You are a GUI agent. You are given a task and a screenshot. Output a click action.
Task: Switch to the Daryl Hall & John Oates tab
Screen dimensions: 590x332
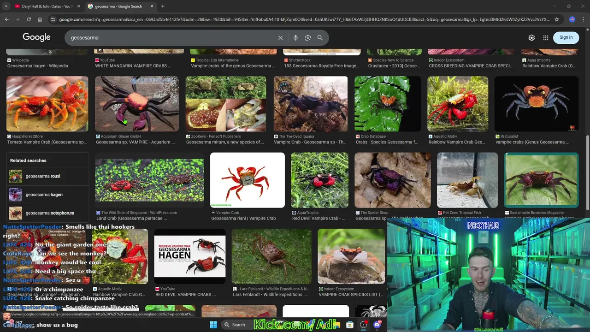coord(47,6)
